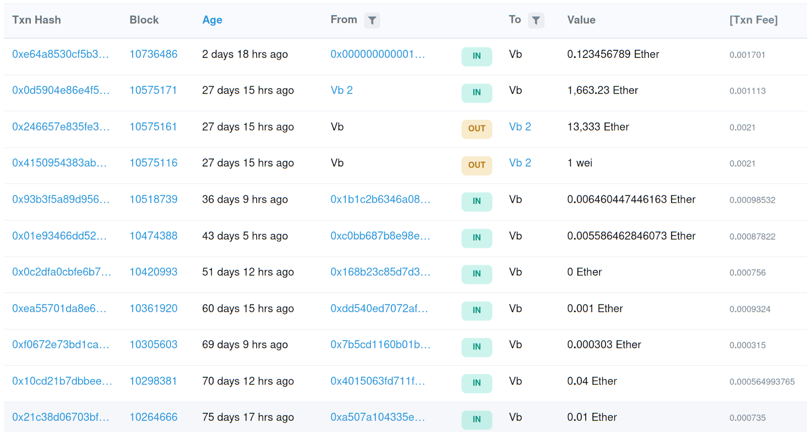View block 10420993
The image size is (807, 432).
153,272
